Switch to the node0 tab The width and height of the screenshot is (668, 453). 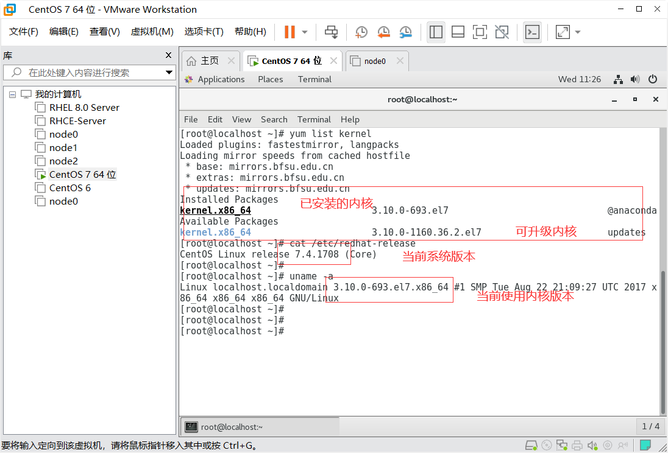coord(374,60)
